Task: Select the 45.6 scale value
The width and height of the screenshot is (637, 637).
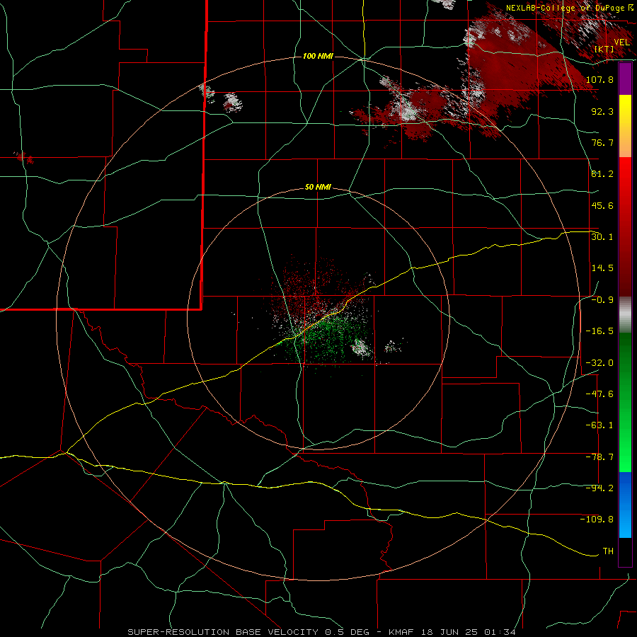Action: 602,205
